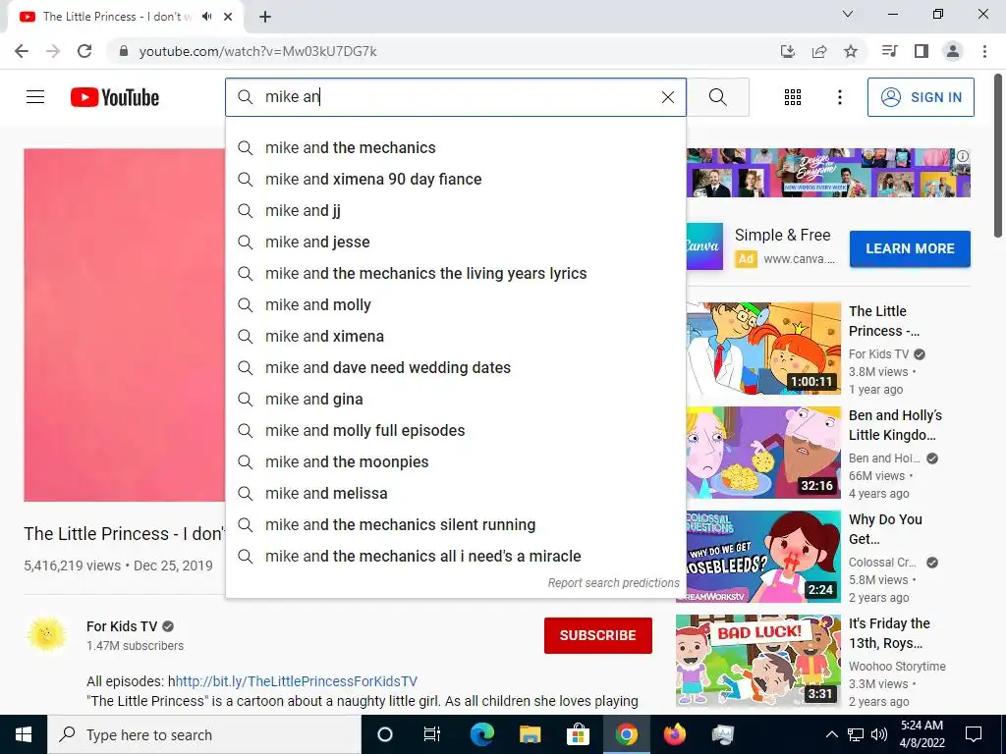Open the Canva ad banner image

(x=828, y=173)
